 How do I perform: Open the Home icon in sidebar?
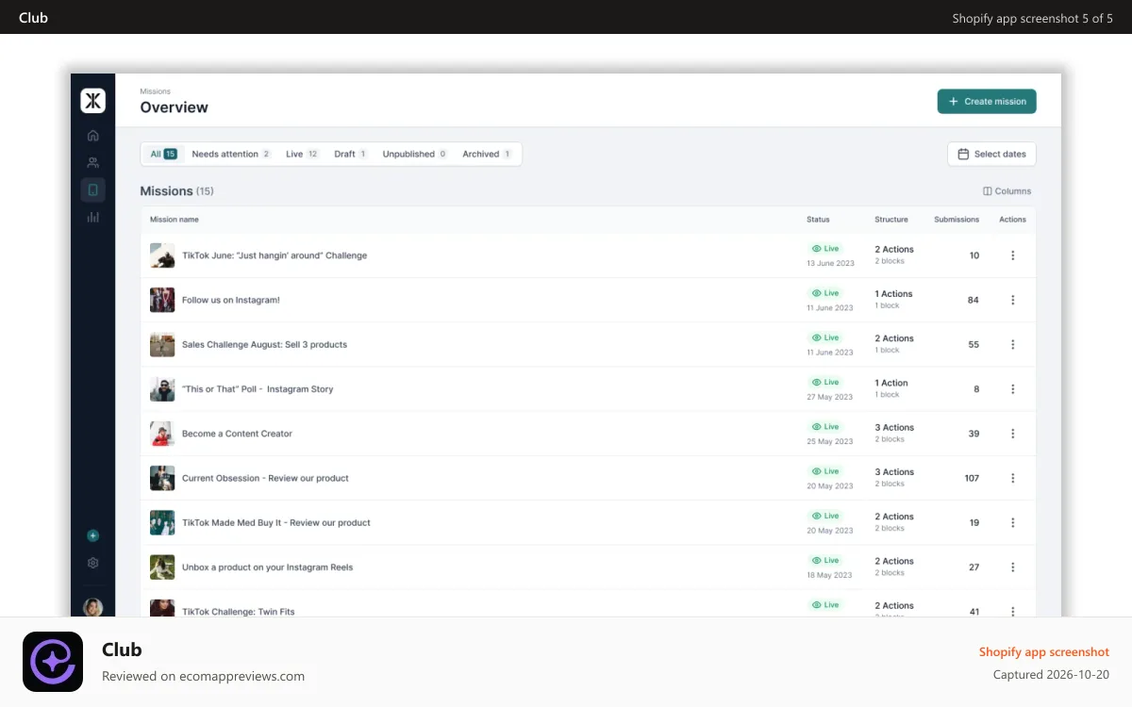pos(92,135)
